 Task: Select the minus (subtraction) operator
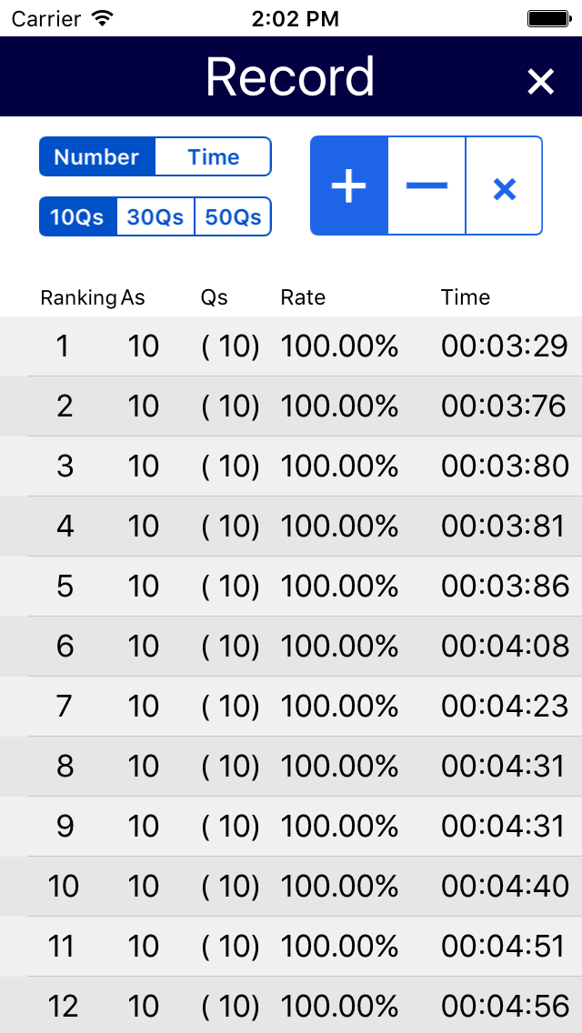(426, 186)
